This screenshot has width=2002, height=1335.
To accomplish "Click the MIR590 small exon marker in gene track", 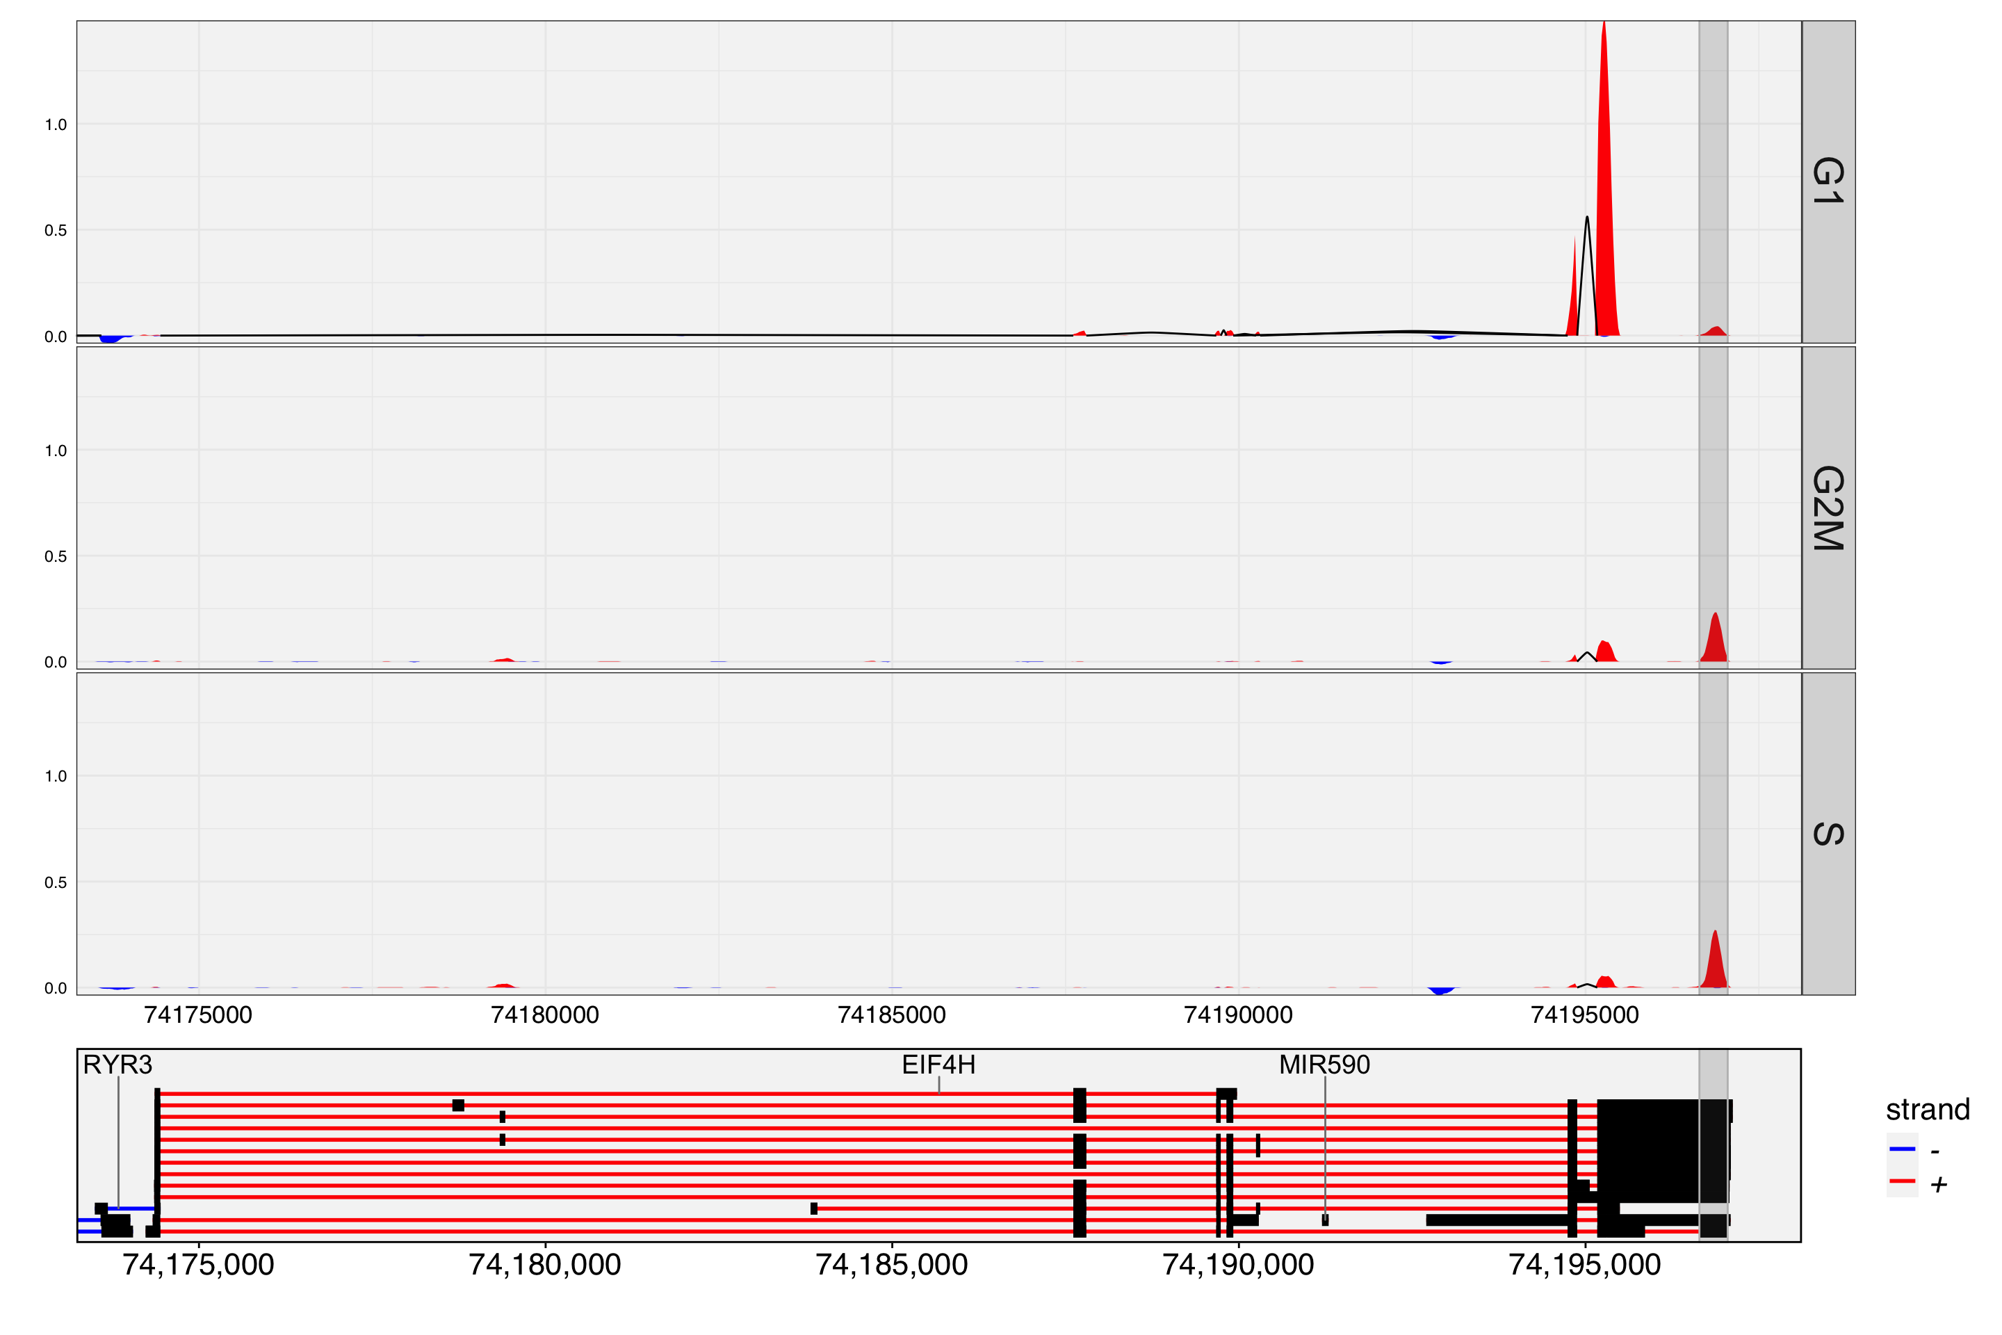I will coord(1324,1220).
